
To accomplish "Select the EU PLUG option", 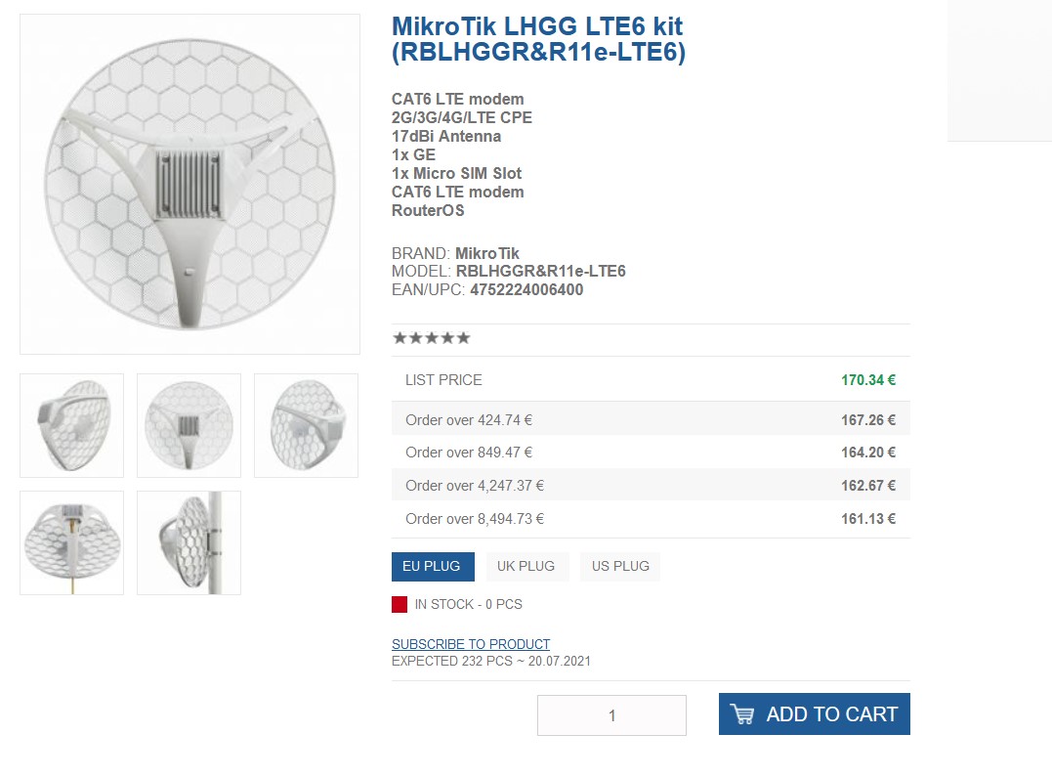I will click(x=433, y=567).
